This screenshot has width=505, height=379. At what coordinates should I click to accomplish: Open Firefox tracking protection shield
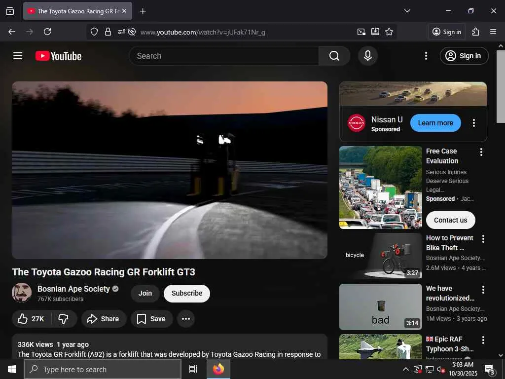pos(94,32)
